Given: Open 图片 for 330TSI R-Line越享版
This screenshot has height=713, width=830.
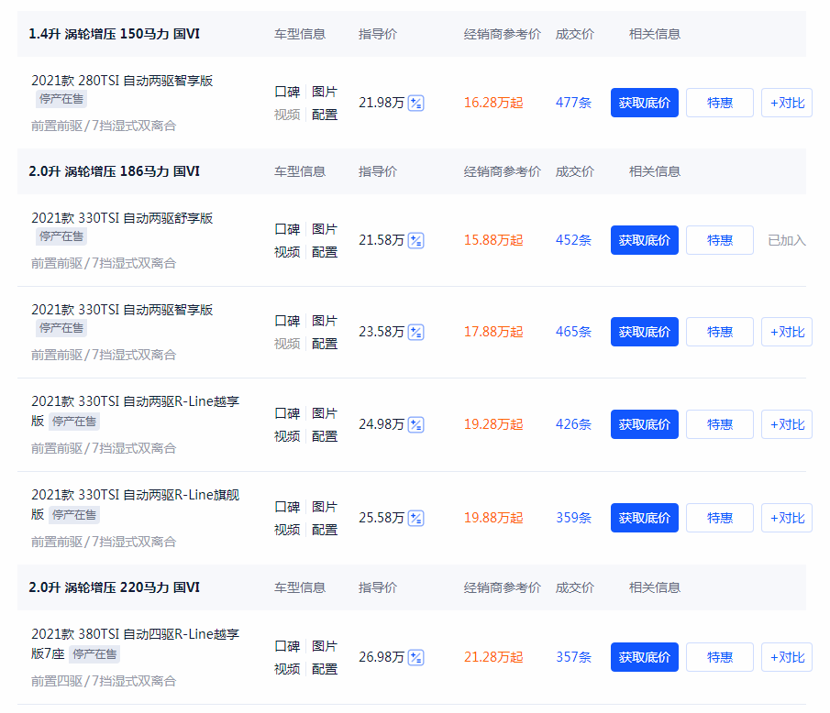Looking at the screenshot, I should click(x=325, y=413).
